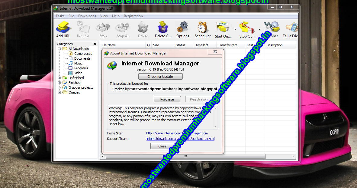This screenshot has height=188, width=357.
Task: Select All Downloads category
Action: coord(79,49)
